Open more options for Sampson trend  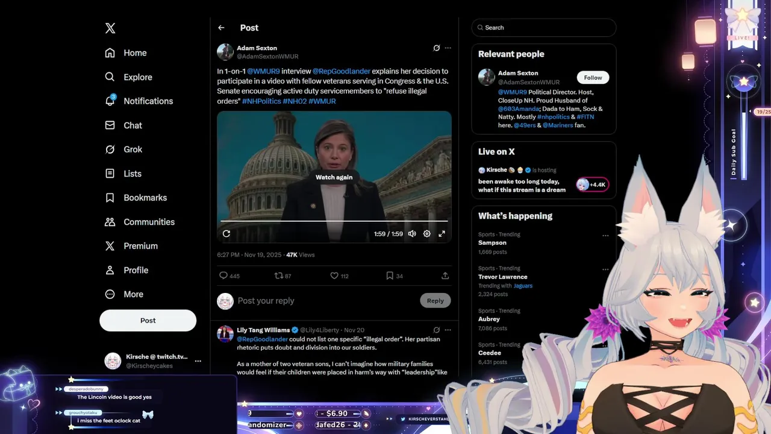[605, 236]
